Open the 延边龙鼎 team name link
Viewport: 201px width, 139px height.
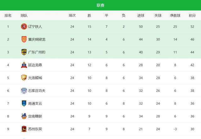point(35,65)
